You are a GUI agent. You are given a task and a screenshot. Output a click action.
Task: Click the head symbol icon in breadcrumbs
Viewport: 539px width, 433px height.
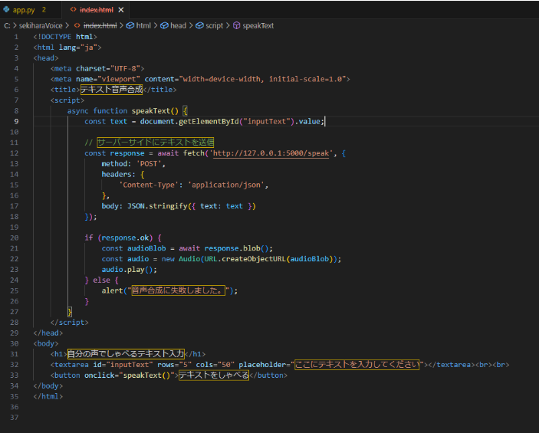[x=164, y=26]
